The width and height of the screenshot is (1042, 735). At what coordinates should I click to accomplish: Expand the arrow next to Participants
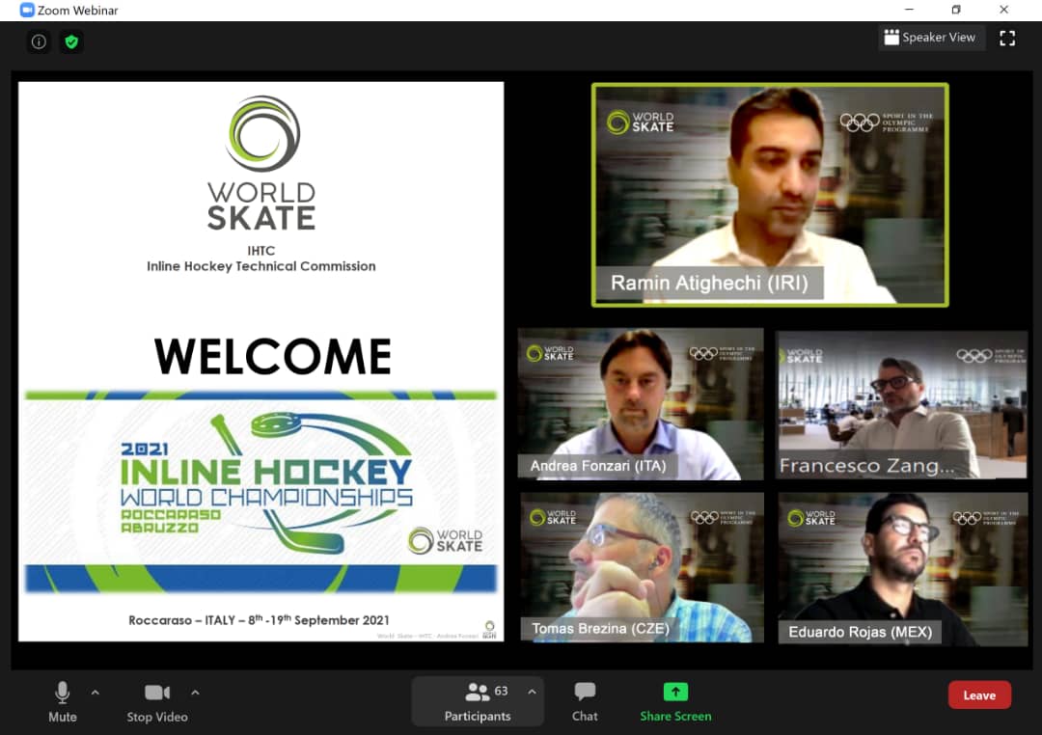(532, 692)
